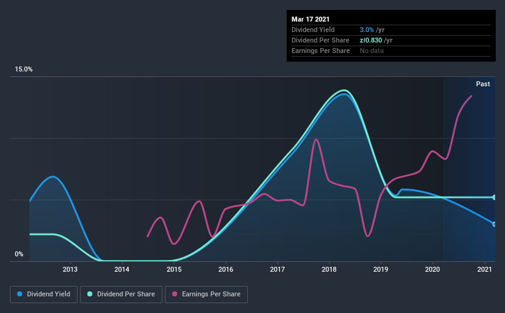Select the Dividend Per Share endpoint marker on the teal line

494,197
